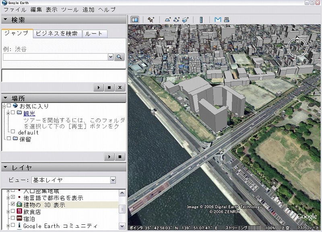Toggle the sidebar panel toolbar icon
The height and width of the screenshot is (232, 322).
(x=135, y=20)
